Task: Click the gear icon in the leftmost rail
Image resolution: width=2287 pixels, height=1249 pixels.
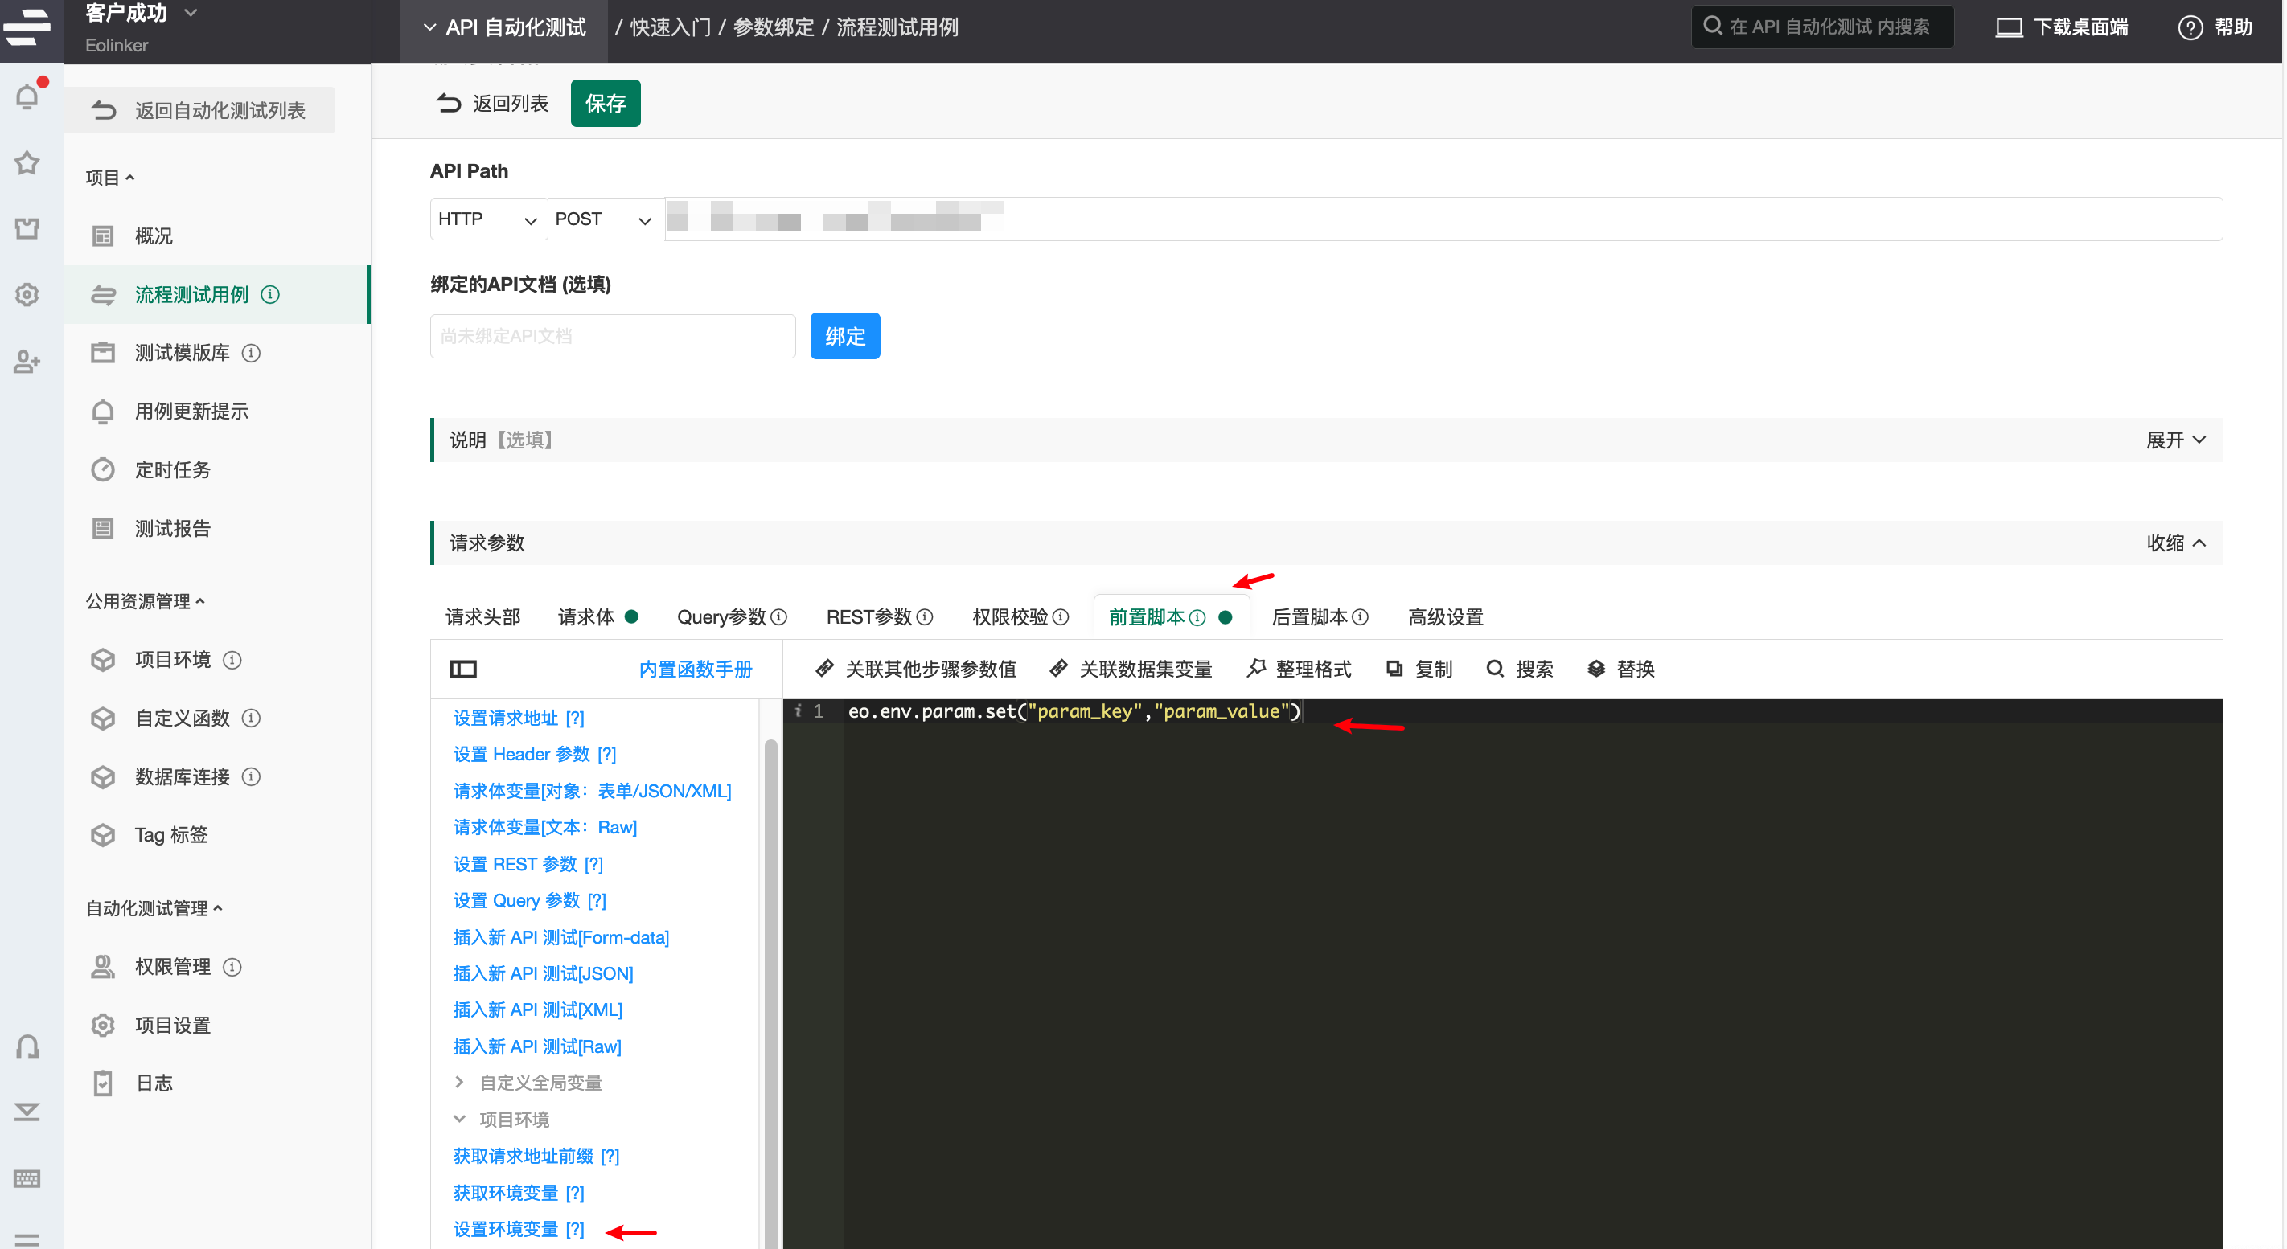Action: [x=27, y=294]
